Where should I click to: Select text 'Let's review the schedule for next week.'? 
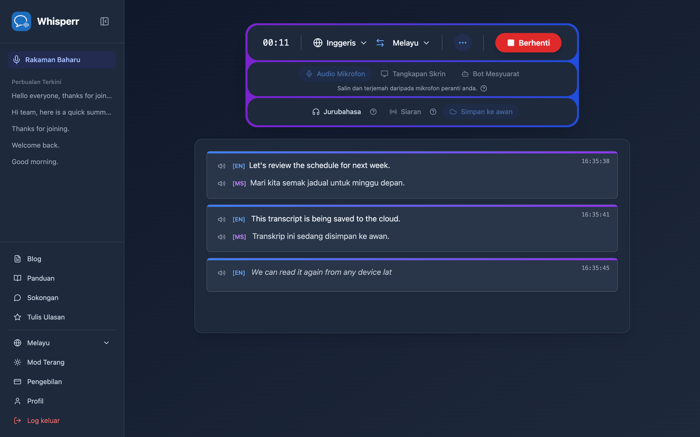[x=319, y=166]
